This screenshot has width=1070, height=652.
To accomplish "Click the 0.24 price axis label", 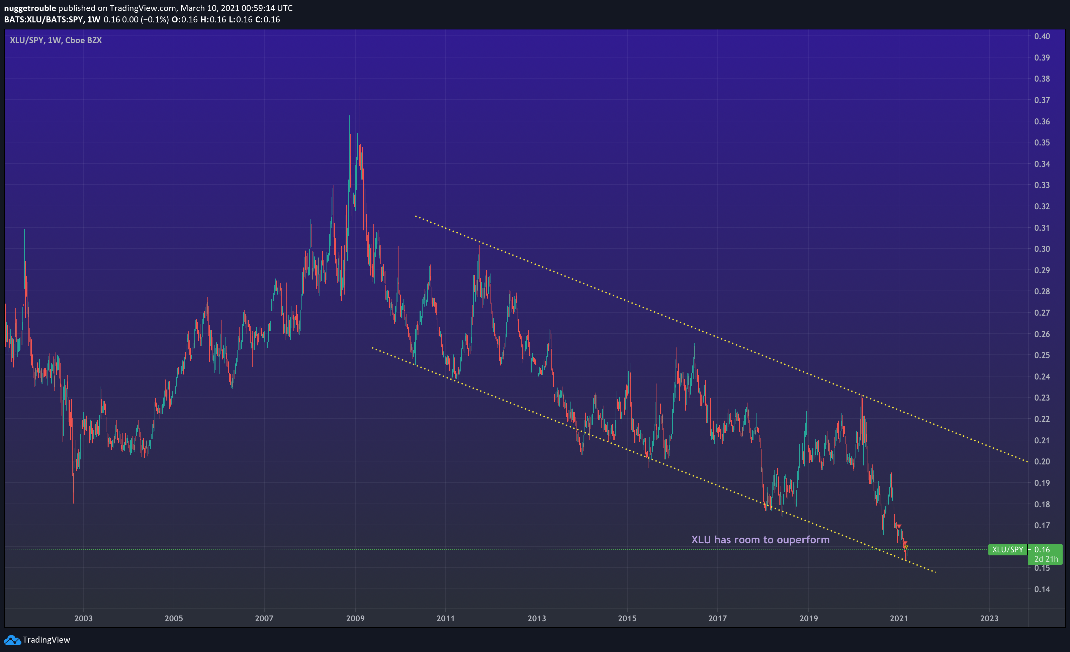I will 1042,376.
